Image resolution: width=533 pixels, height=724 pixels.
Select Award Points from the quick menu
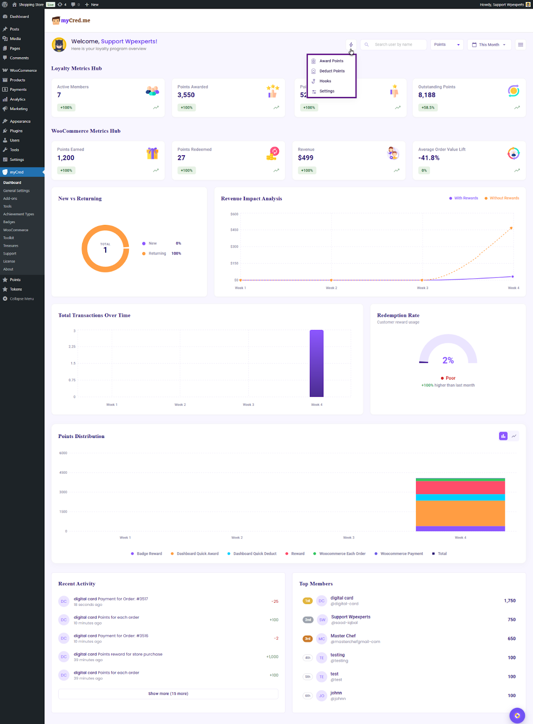[x=331, y=61]
